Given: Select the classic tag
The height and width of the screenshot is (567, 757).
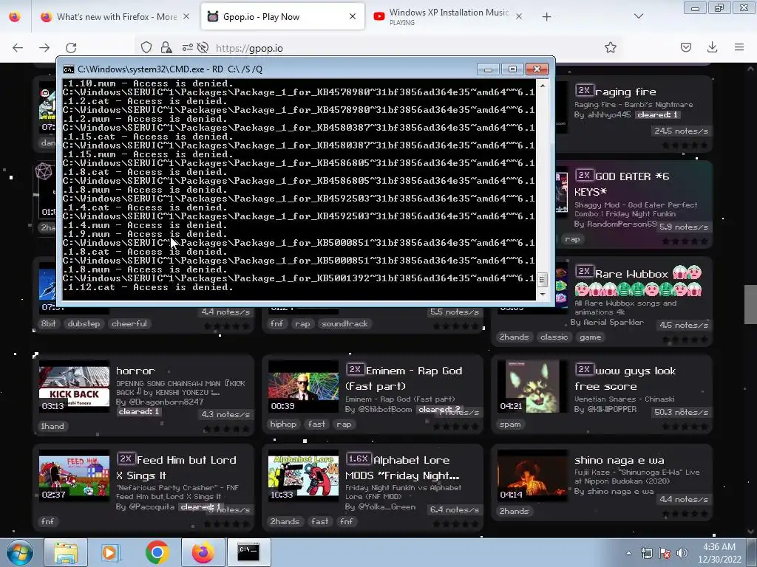Looking at the screenshot, I should point(554,337).
